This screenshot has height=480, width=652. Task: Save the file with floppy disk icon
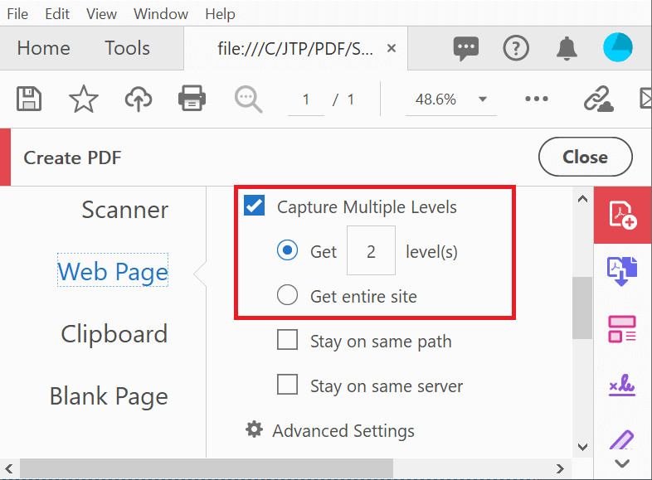pyautogui.click(x=29, y=99)
